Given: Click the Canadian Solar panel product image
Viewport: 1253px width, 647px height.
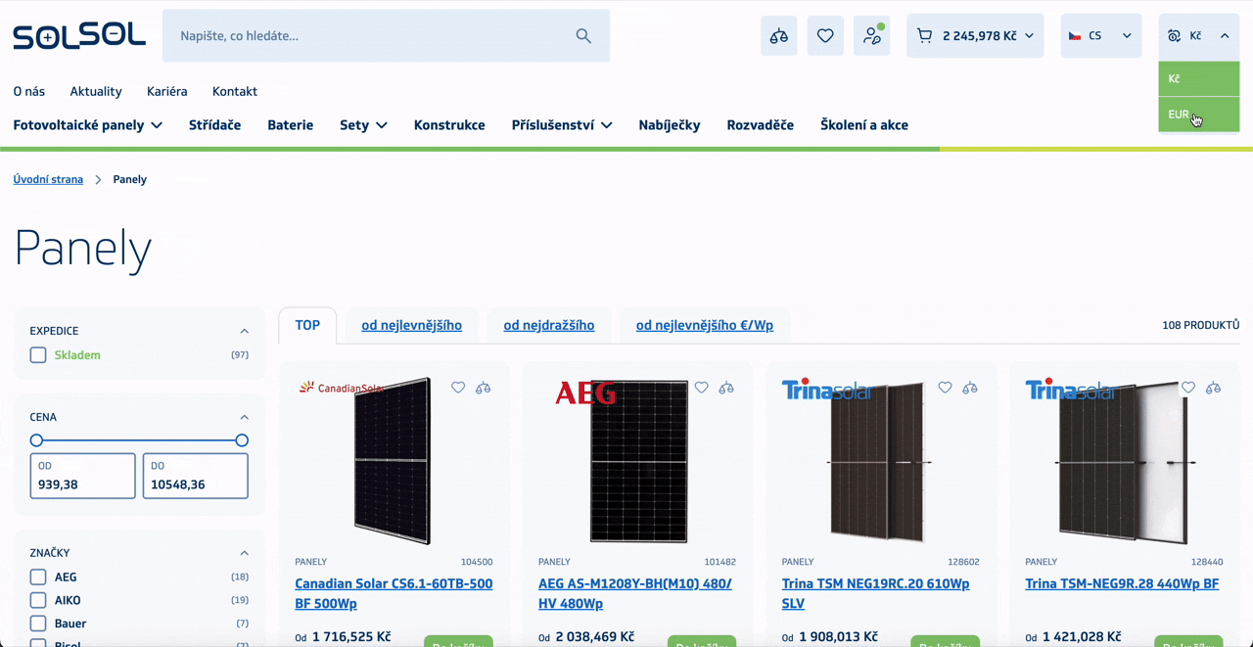Looking at the screenshot, I should pyautogui.click(x=392, y=461).
